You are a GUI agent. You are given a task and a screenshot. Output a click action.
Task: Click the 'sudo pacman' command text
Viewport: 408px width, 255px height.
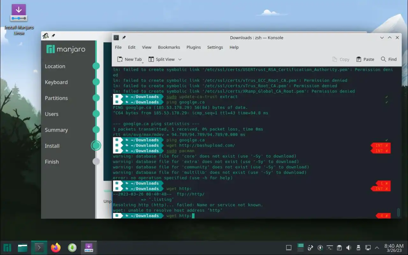tap(180, 151)
